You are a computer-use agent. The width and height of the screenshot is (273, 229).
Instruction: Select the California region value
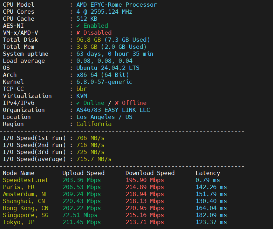pos(94,124)
